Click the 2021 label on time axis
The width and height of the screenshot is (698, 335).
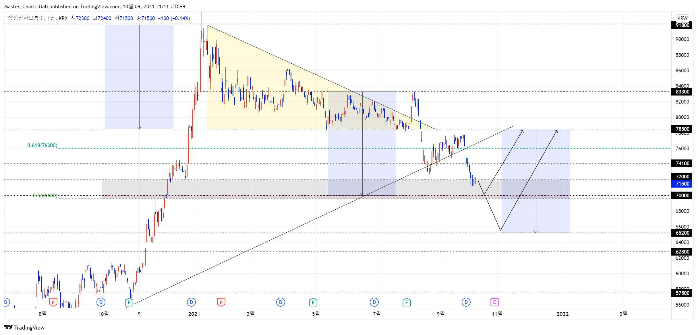click(194, 314)
